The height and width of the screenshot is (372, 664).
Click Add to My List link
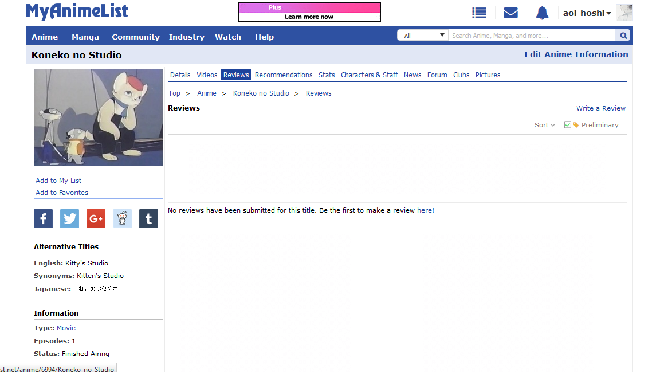tap(58, 181)
